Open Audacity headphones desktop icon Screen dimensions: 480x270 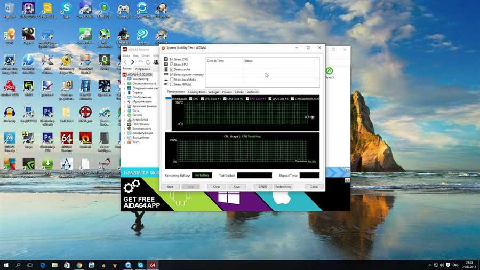tap(10, 115)
